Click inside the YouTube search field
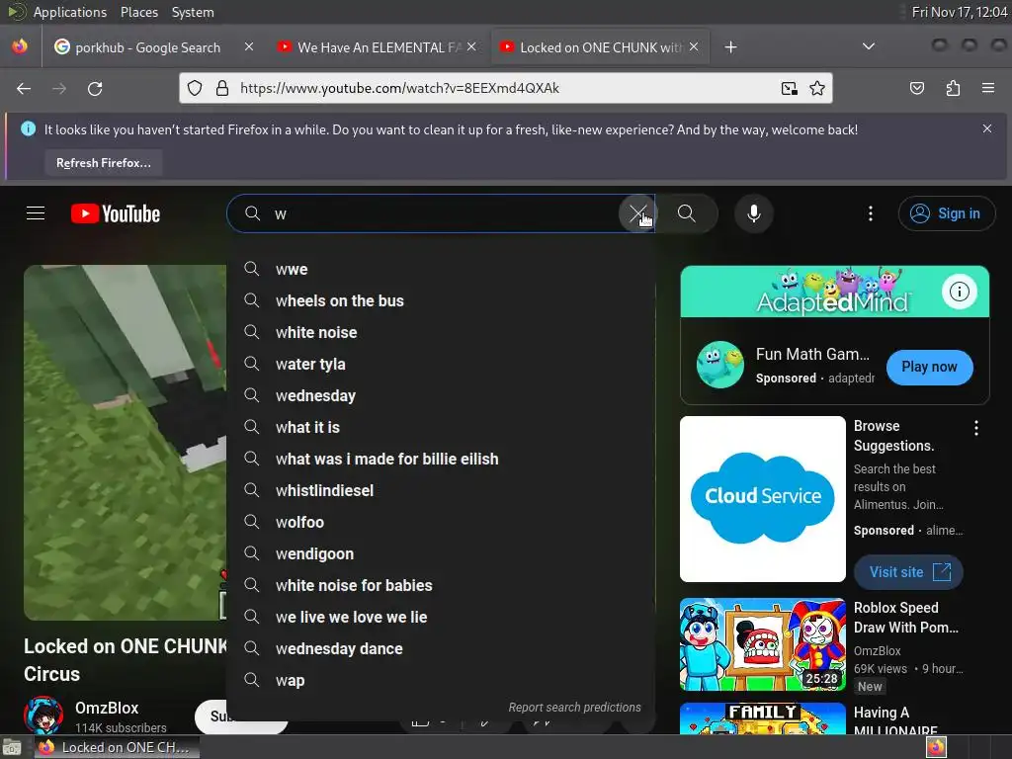The width and height of the screenshot is (1012, 759). tap(442, 213)
